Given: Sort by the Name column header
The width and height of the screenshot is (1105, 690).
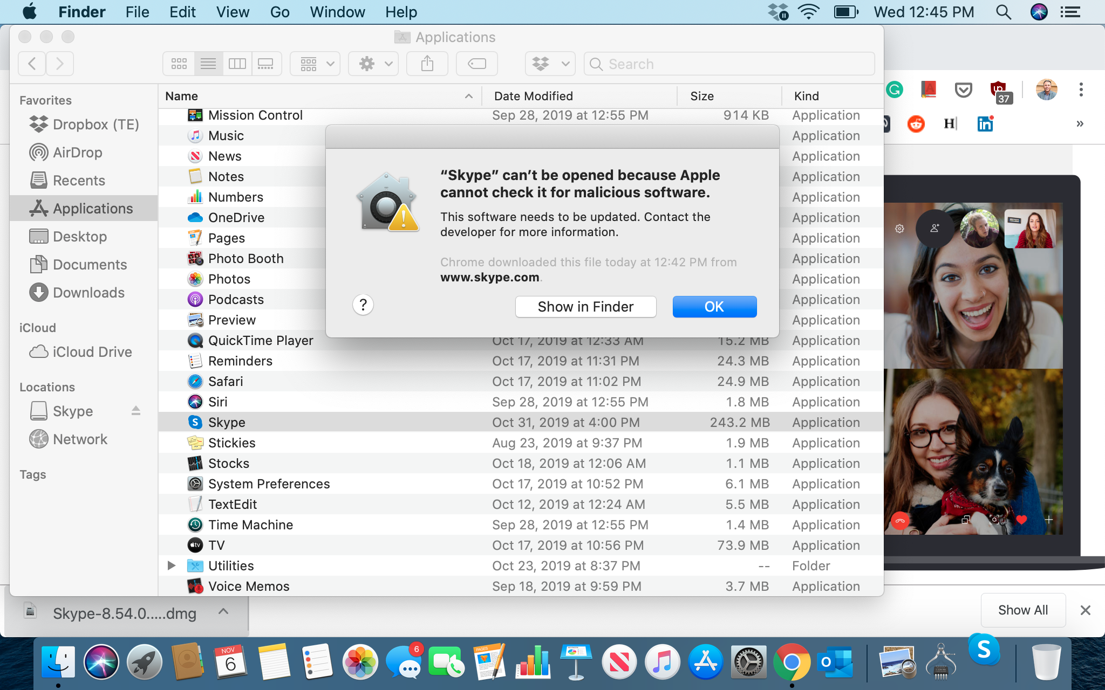Looking at the screenshot, I should click(320, 96).
